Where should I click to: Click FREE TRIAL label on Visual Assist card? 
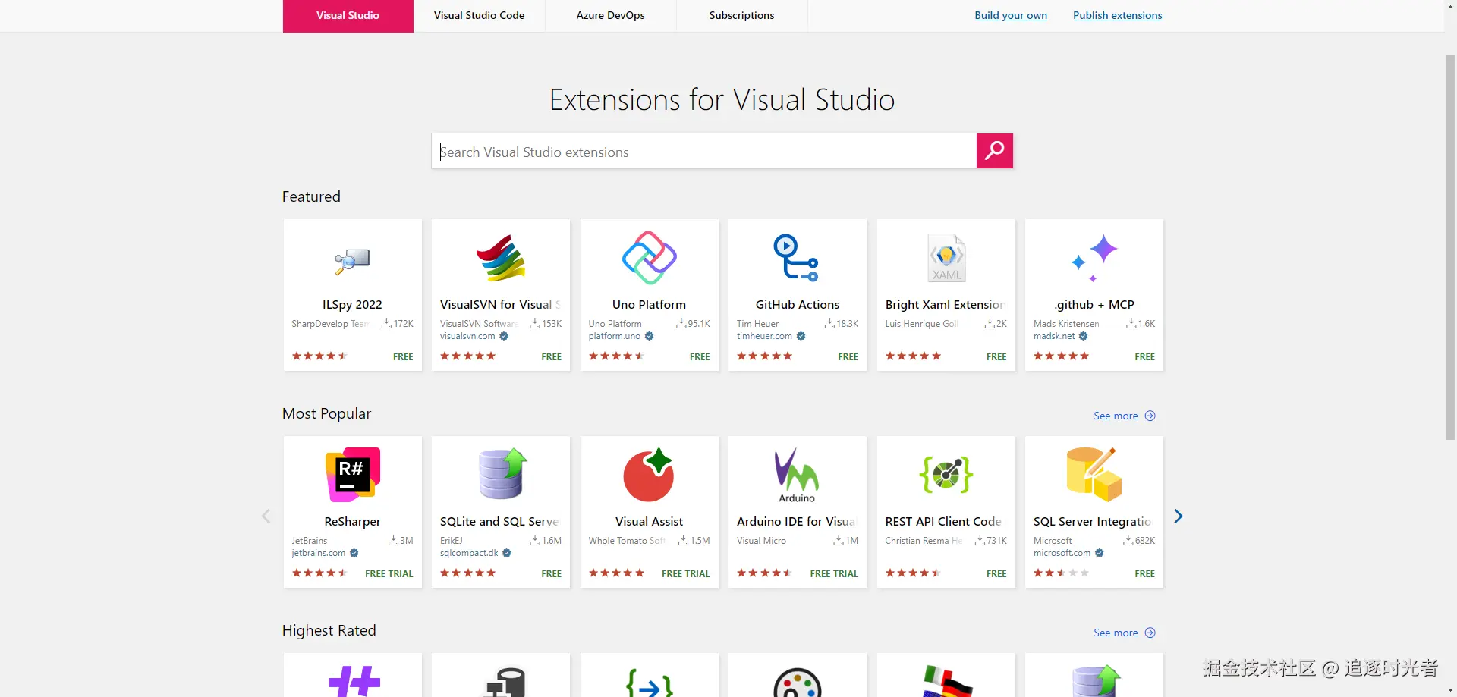point(686,574)
